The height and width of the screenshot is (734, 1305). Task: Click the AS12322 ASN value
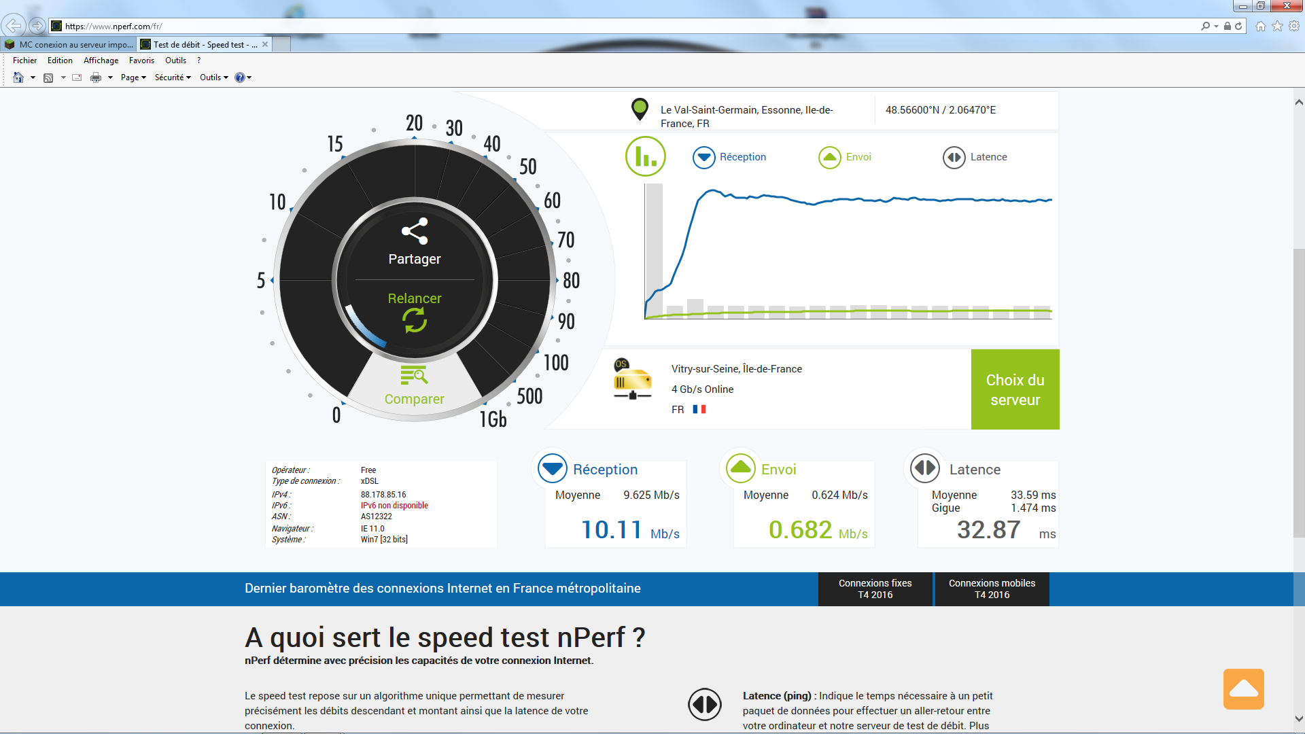click(x=376, y=517)
